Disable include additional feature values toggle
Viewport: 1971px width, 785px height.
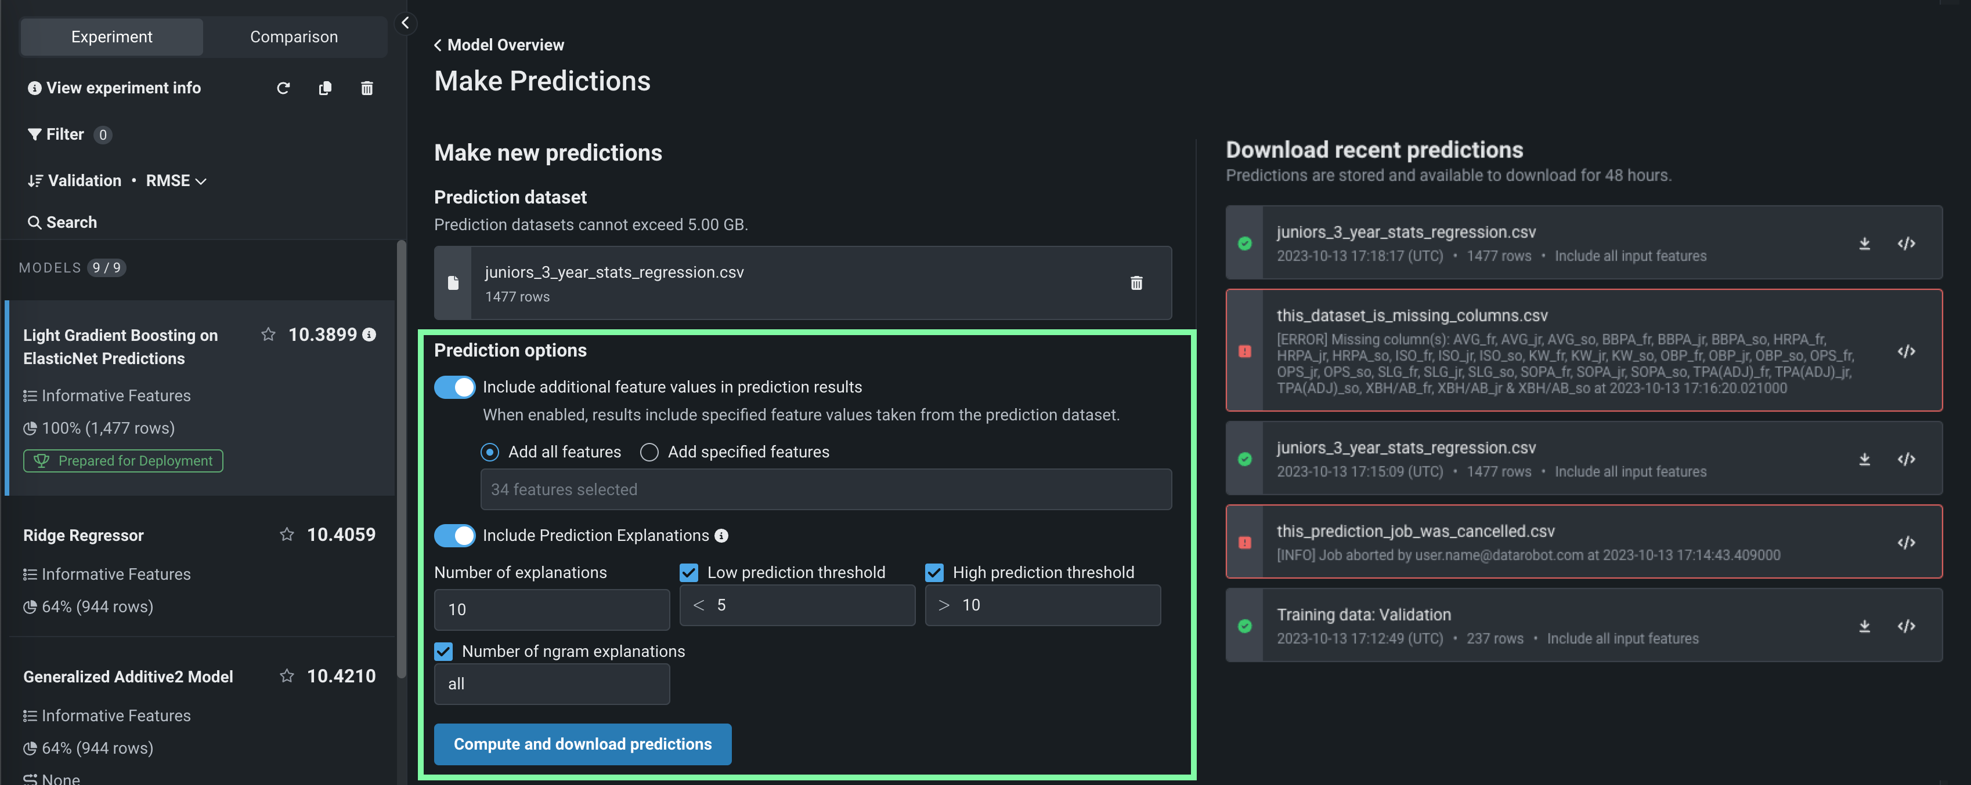click(454, 387)
